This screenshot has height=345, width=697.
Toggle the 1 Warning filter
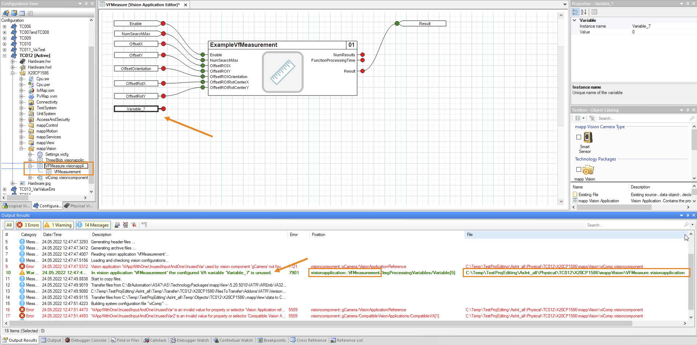[58, 225]
